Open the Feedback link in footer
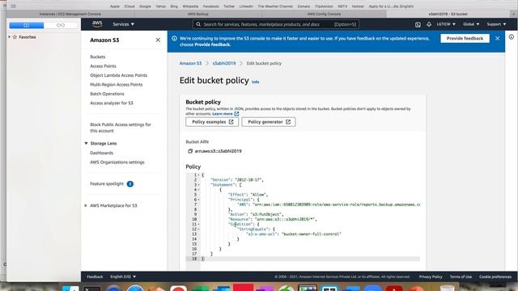Viewport: 518px width, 291px height. (95, 276)
